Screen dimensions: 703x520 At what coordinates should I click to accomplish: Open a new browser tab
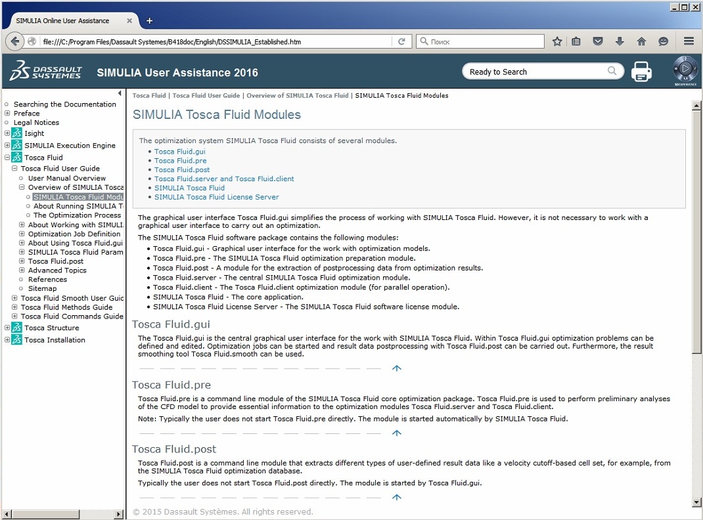pyautogui.click(x=149, y=20)
